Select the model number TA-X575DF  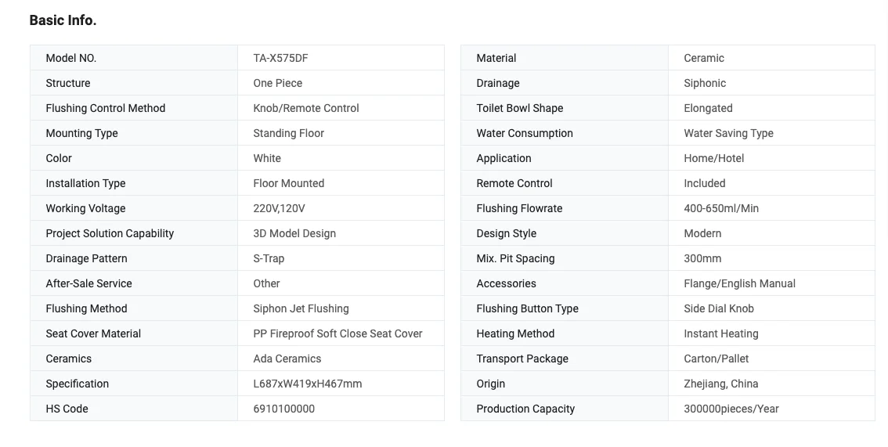pos(280,58)
